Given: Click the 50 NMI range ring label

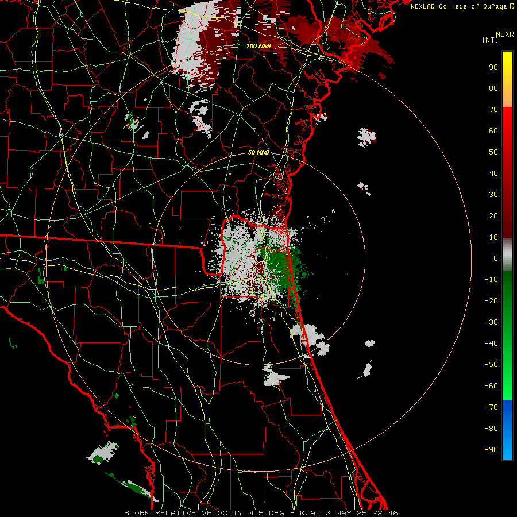Looking at the screenshot, I should pos(258,152).
